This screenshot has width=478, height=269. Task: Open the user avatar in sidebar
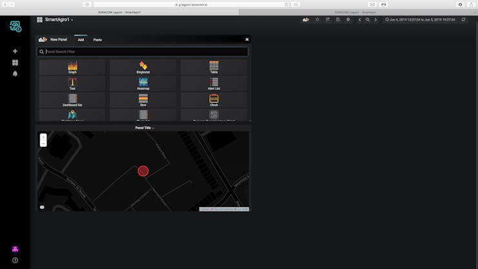click(x=15, y=249)
